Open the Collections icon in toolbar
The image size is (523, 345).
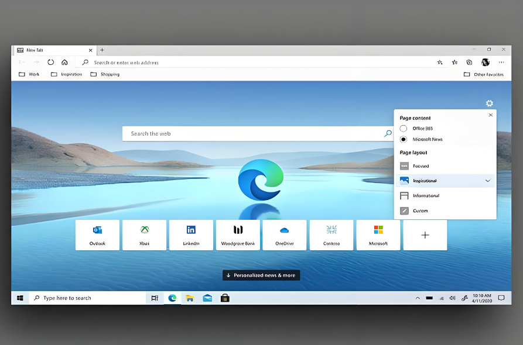pyautogui.click(x=469, y=62)
